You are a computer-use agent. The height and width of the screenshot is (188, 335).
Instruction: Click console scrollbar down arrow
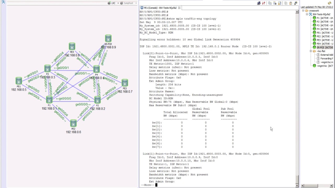click(297, 185)
